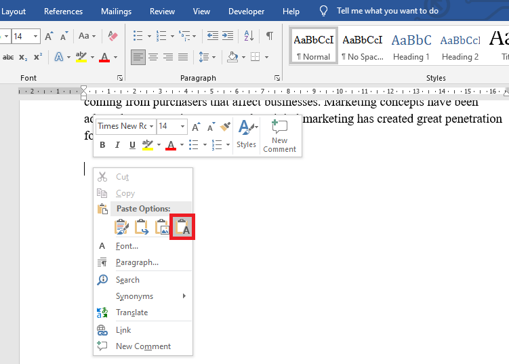Image resolution: width=509 pixels, height=364 pixels.
Task: Center the paragraph text
Action: click(153, 58)
